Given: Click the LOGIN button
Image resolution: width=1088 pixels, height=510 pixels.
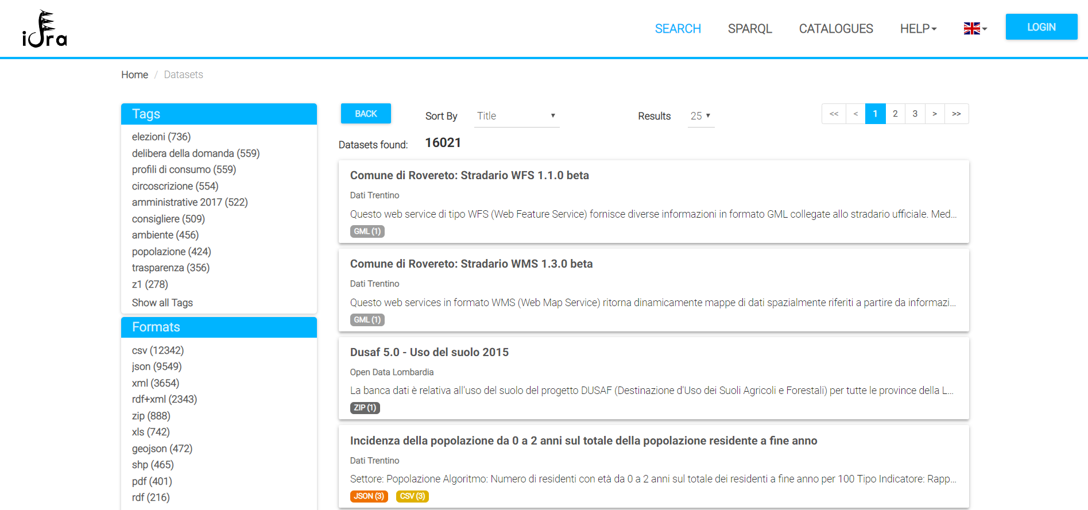Looking at the screenshot, I should (x=1041, y=27).
